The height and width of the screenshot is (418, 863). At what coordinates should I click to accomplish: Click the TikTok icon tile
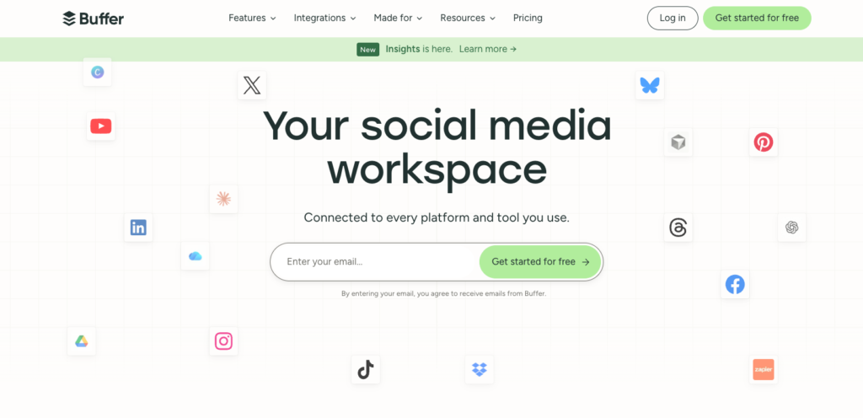coord(366,370)
